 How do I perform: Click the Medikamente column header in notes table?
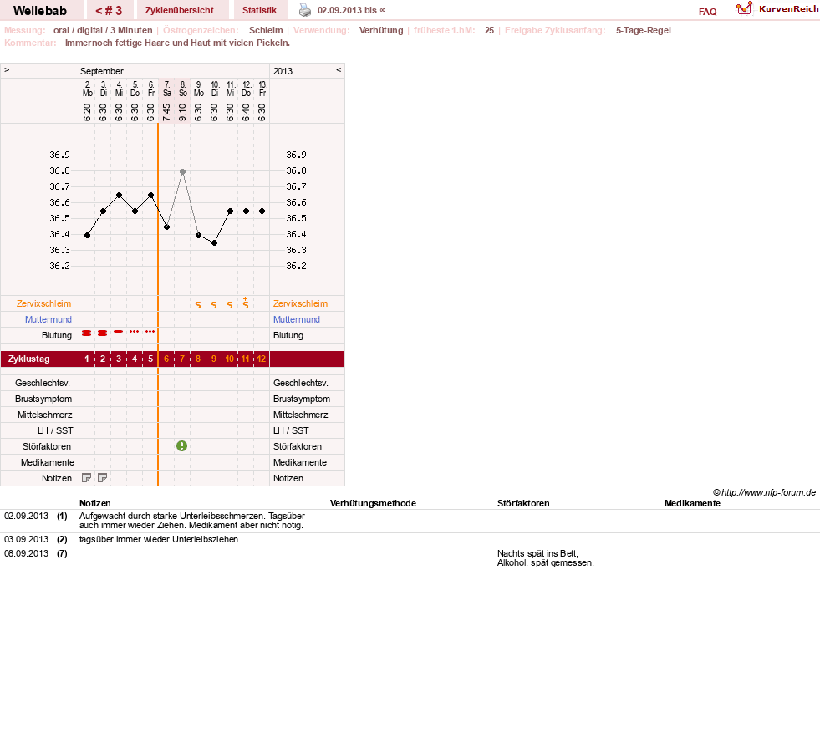click(x=692, y=503)
